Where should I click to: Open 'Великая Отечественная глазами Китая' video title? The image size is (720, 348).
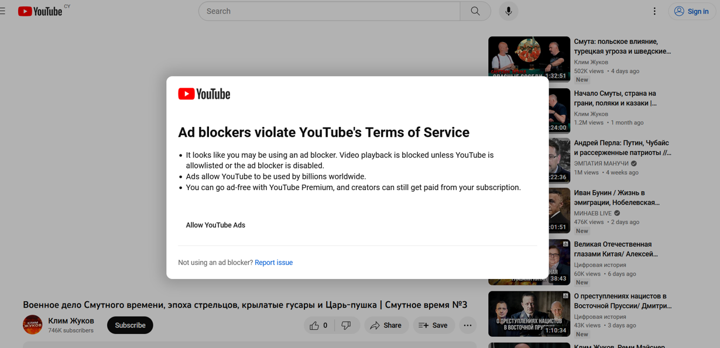click(x=616, y=249)
